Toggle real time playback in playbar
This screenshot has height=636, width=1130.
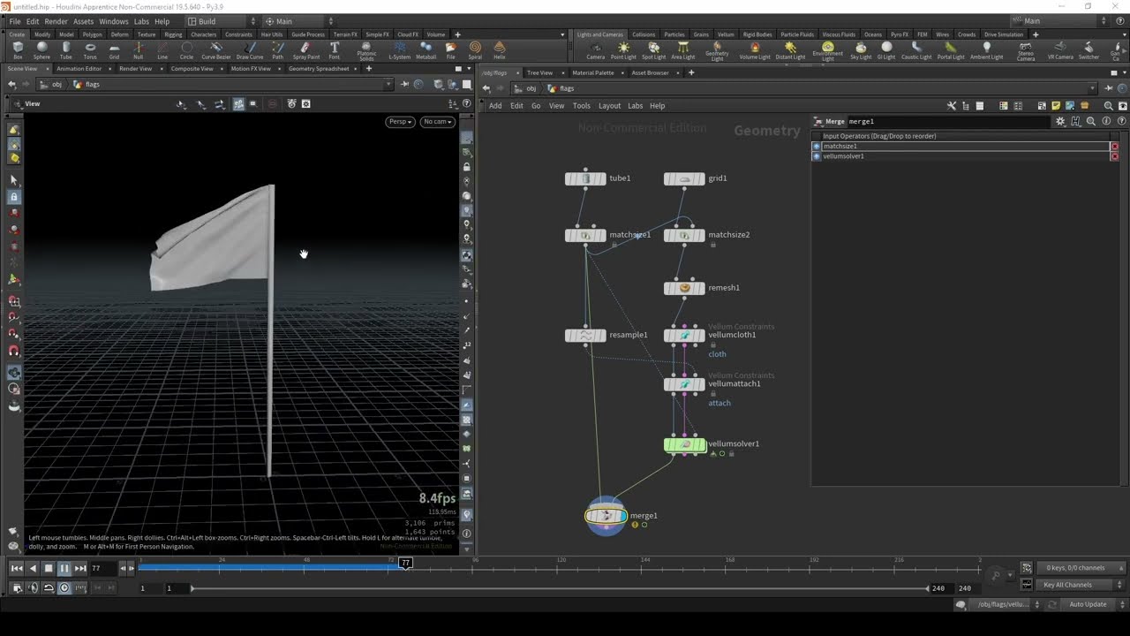click(x=64, y=588)
